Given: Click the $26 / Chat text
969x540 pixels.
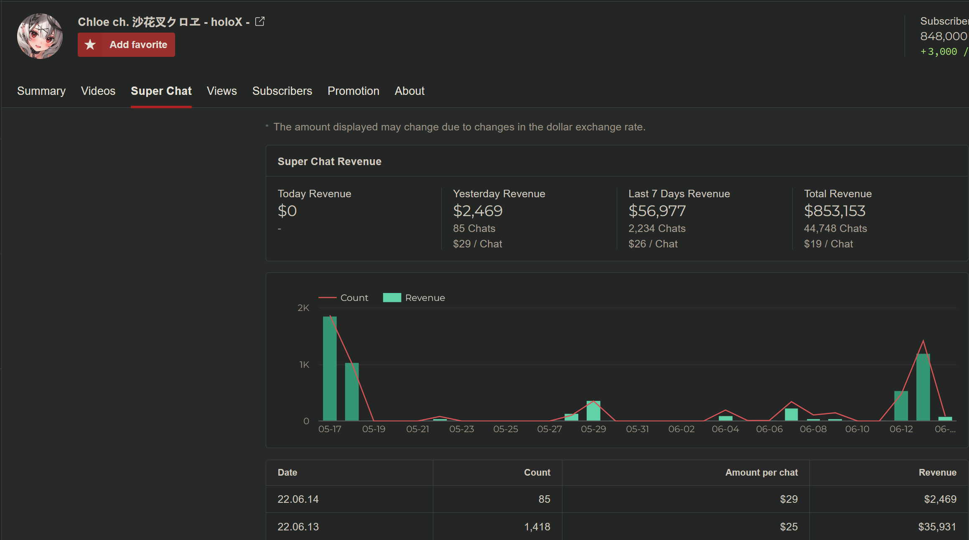Looking at the screenshot, I should click(653, 244).
